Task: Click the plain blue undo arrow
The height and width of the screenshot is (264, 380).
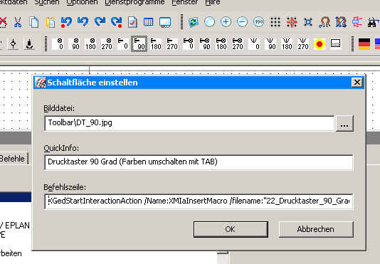Action: click(83, 22)
